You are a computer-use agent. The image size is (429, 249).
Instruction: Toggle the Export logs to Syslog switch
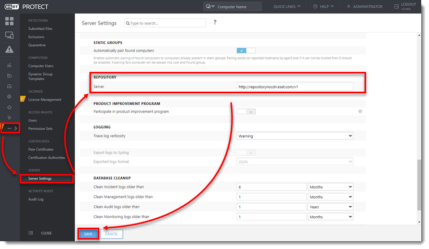[x=246, y=153]
